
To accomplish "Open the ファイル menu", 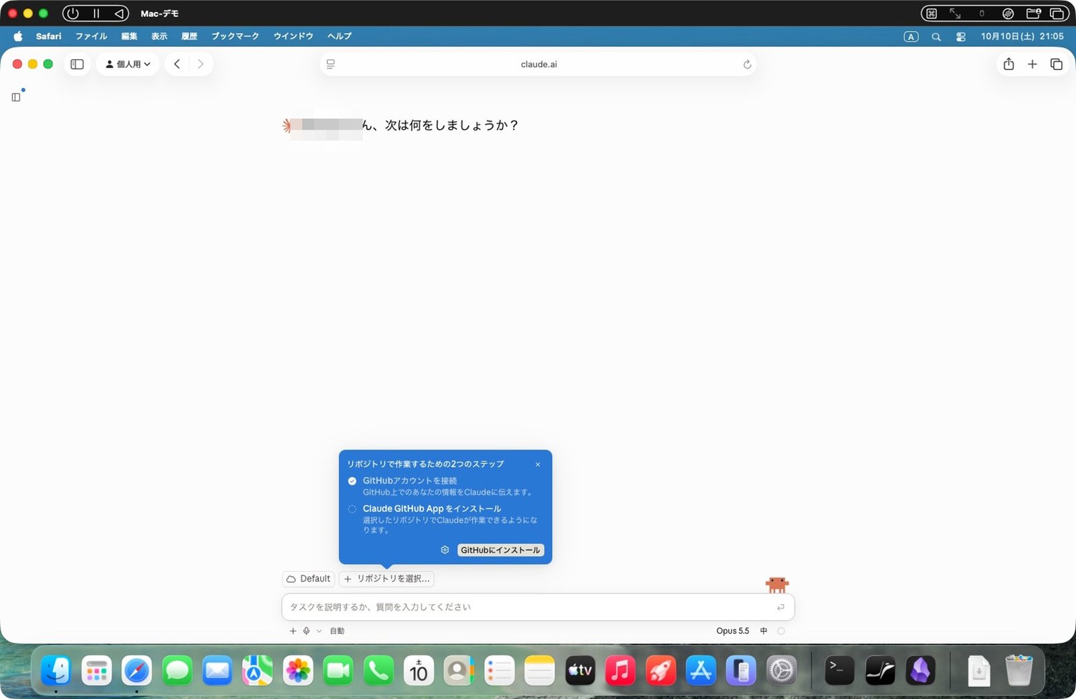I will point(91,36).
